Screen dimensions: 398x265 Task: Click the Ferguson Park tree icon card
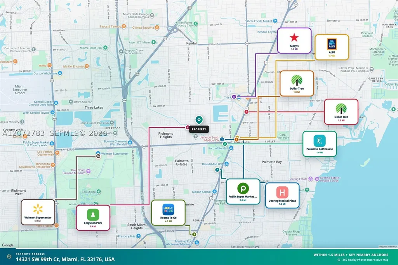click(x=93, y=218)
